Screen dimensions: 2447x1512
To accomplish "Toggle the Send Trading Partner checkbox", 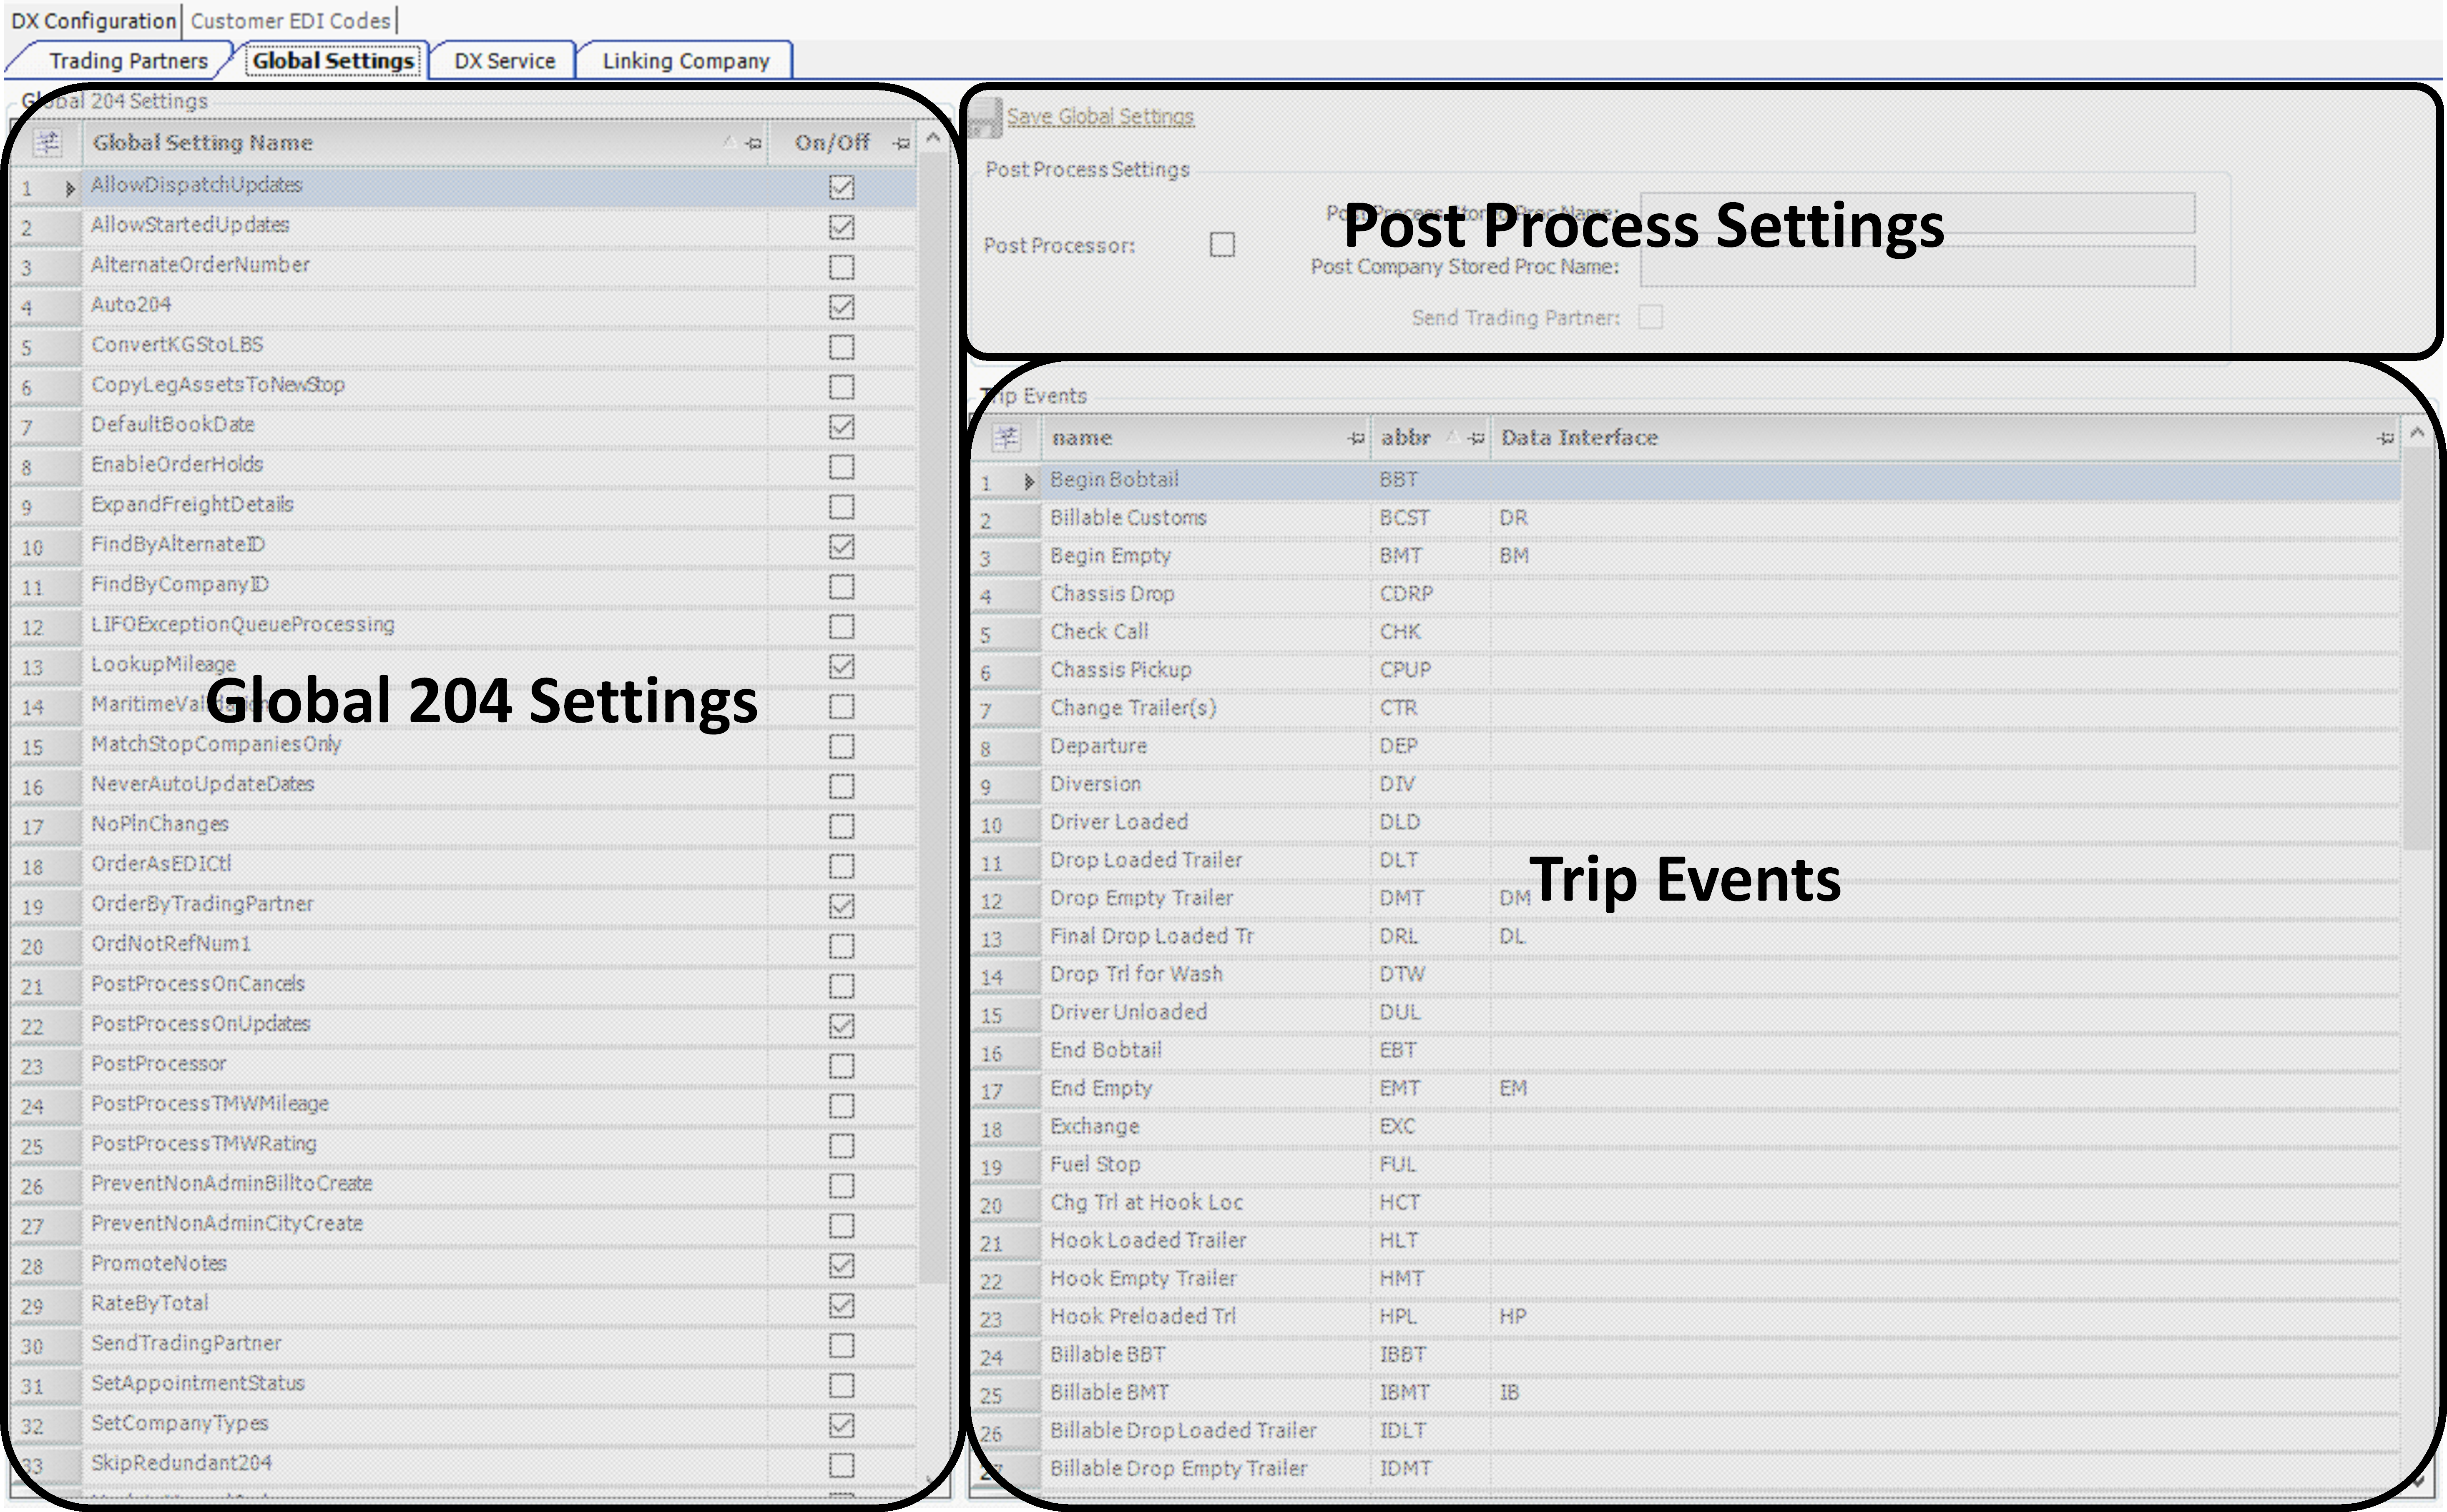I will (x=1651, y=317).
